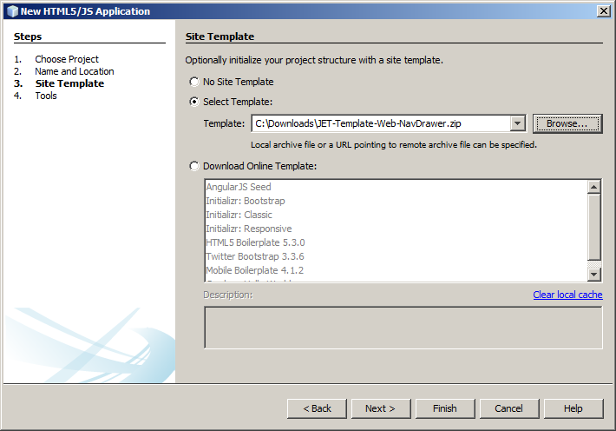The image size is (616, 431).
Task: Open the Browse file dialog
Action: point(567,123)
